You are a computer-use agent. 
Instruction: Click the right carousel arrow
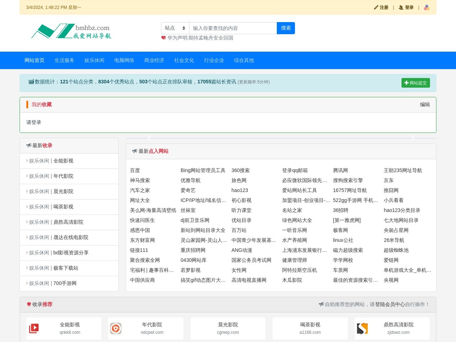pyautogui.click(x=412, y=138)
